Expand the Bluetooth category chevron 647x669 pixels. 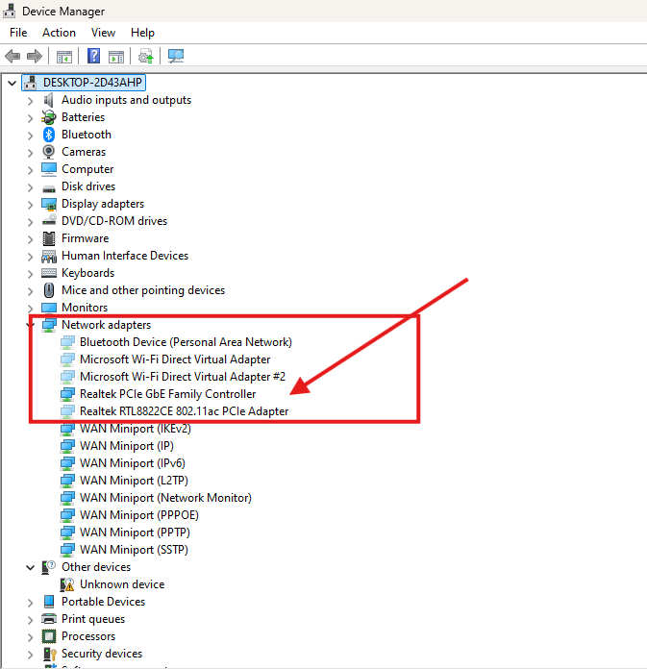click(30, 136)
